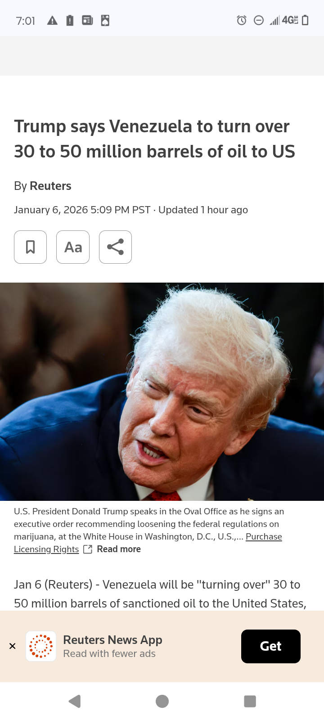Tap the battery indicator in status bar
This screenshot has width=324, height=720.
click(x=305, y=20)
